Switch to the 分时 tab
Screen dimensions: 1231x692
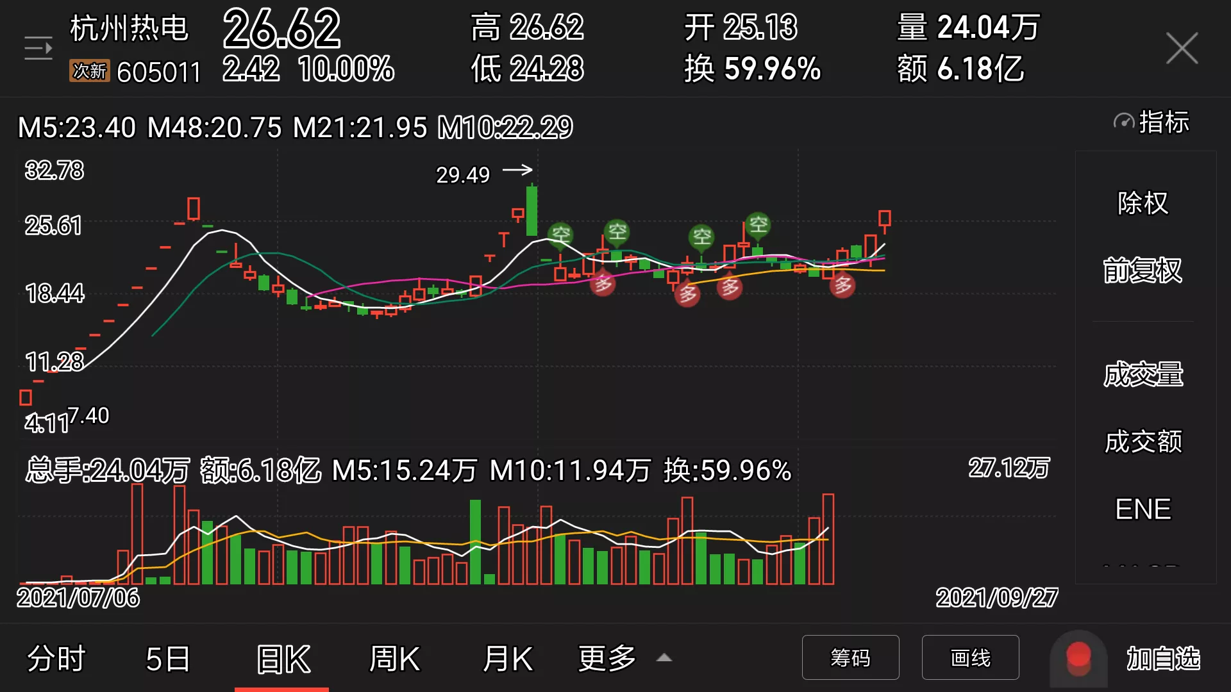[56, 659]
